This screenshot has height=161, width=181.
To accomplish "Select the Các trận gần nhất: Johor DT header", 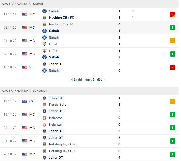I will click(25, 91).
